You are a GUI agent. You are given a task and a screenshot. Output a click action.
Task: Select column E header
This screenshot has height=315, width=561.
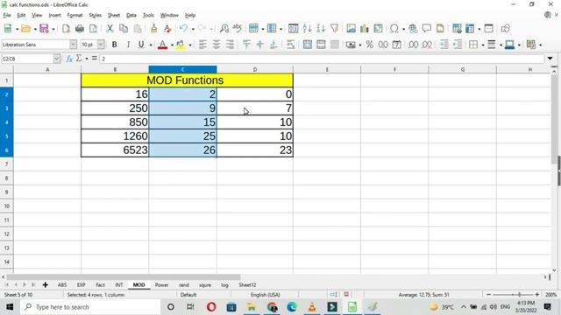click(x=327, y=70)
